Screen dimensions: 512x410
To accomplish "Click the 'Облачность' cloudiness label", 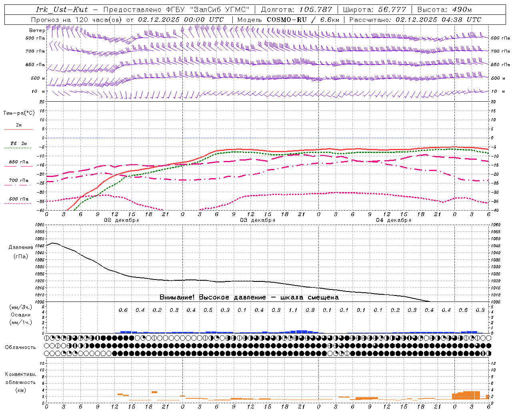I will coord(20,348).
